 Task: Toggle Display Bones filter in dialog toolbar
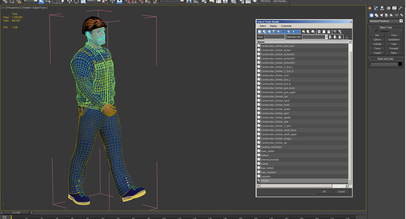tap(298, 32)
